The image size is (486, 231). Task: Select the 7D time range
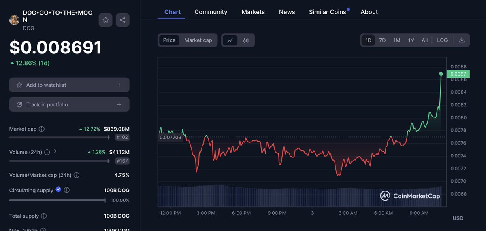click(x=382, y=40)
